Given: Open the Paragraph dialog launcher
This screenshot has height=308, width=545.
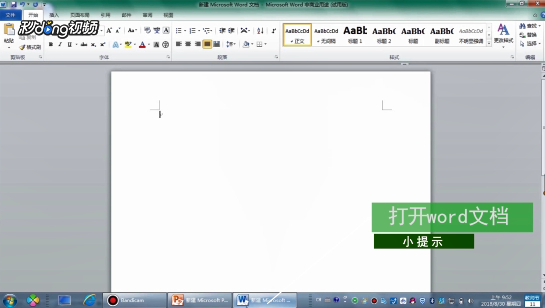Looking at the screenshot, I should tap(276, 57).
